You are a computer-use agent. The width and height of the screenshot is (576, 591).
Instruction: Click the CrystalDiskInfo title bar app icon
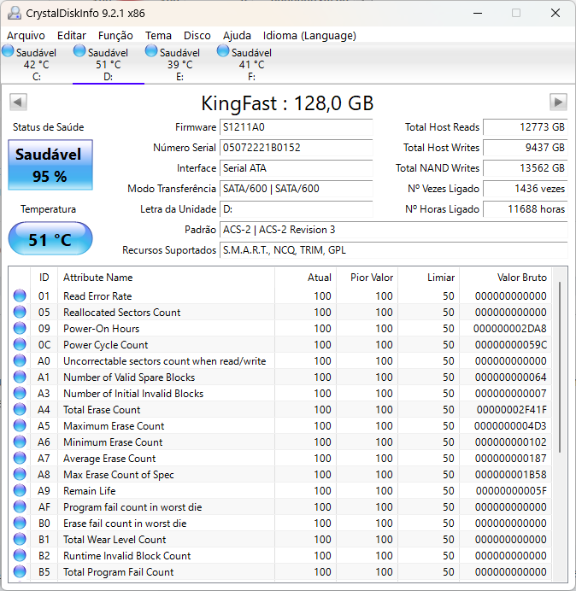pos(15,13)
